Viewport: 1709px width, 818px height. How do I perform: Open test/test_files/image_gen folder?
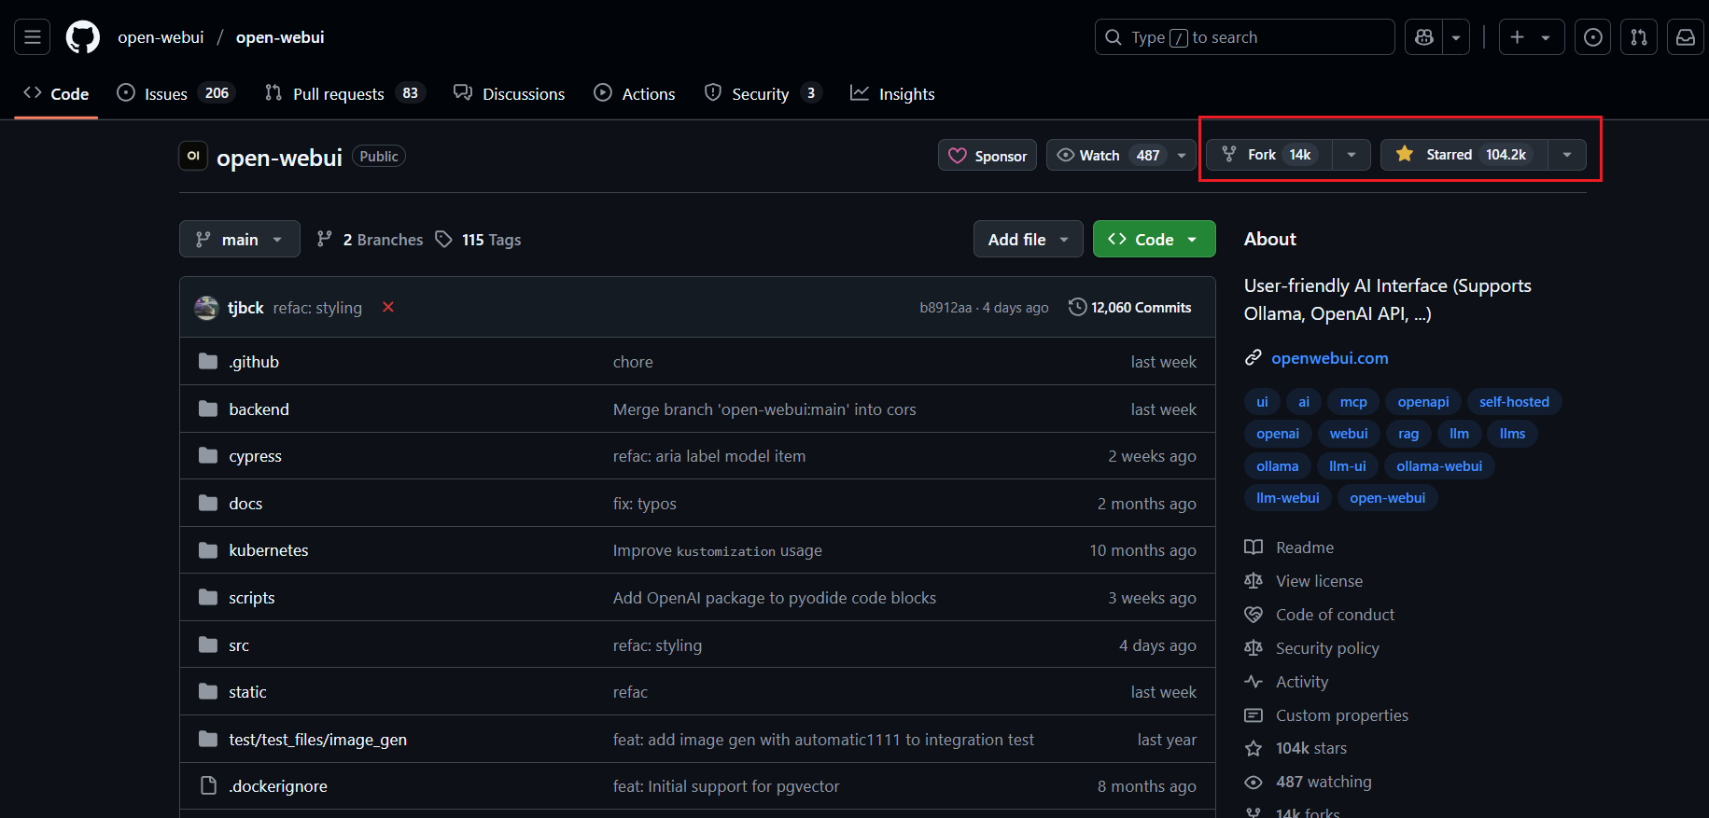(317, 740)
